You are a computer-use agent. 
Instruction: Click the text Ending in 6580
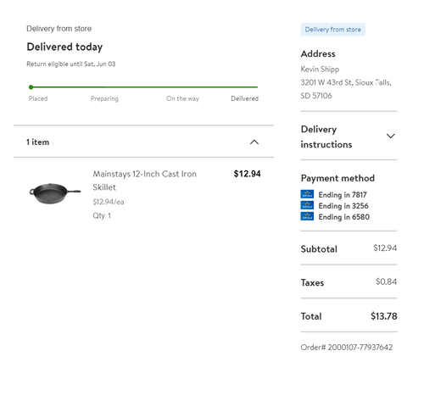click(344, 217)
